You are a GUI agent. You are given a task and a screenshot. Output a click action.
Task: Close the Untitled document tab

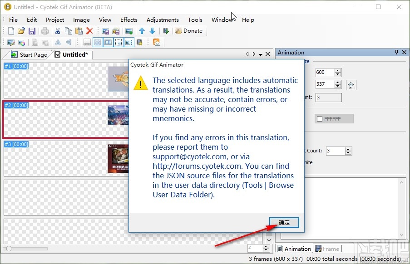click(267, 54)
